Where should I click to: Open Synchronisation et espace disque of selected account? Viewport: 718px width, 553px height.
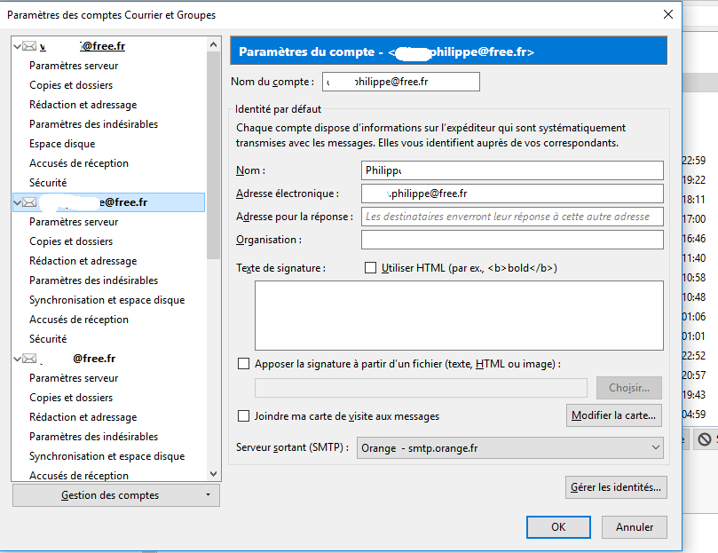[107, 300]
